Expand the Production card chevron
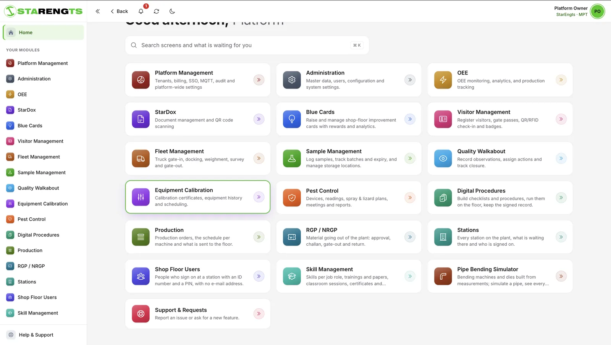This screenshot has width=611, height=345. [x=259, y=237]
